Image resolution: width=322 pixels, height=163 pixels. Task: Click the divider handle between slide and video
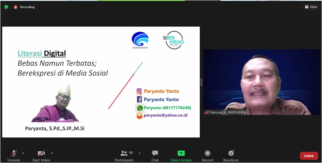click(201, 82)
